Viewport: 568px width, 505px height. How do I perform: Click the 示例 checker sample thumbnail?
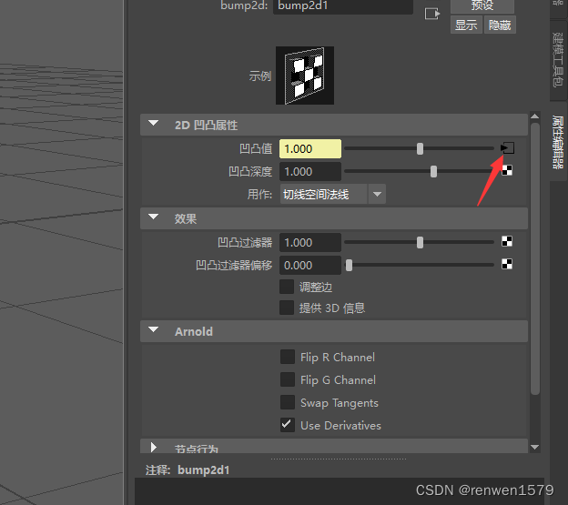[x=305, y=76]
